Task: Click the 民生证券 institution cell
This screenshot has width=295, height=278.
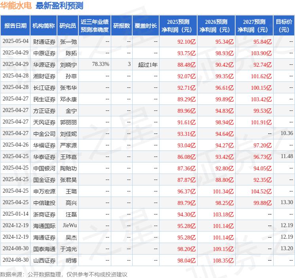Action: (x=44, y=99)
